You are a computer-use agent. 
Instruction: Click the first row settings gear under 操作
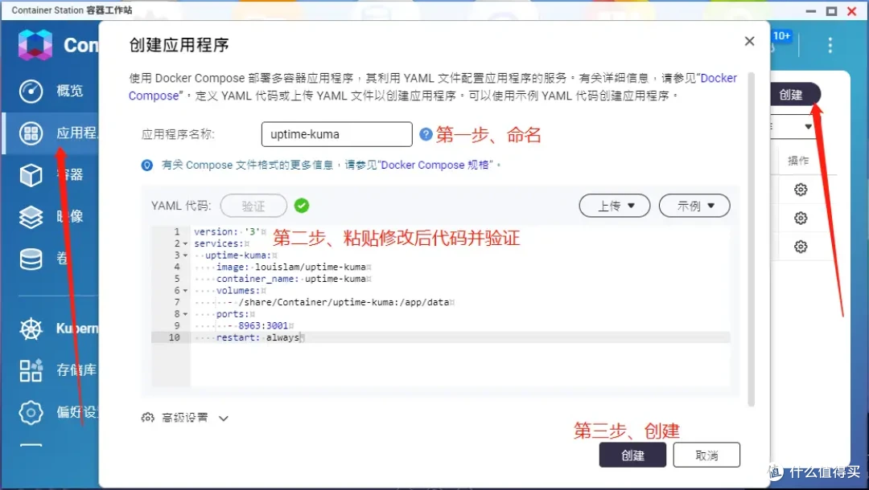(801, 190)
